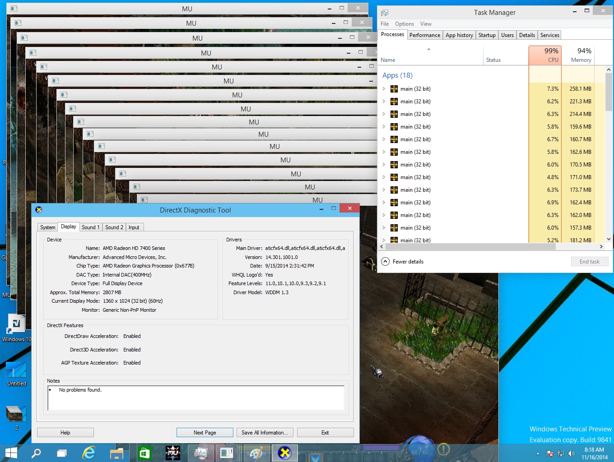Switch to the Details tab
Viewport: 614px width, 462px height.
click(x=527, y=35)
